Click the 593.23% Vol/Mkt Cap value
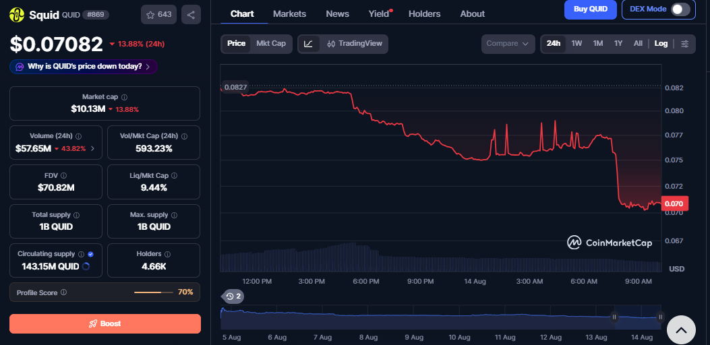This screenshot has height=345, width=710. 154,148
